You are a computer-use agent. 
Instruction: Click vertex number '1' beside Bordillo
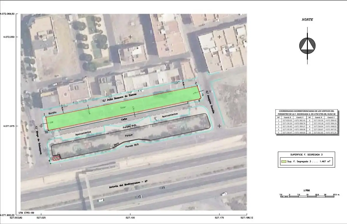tap(44, 114)
